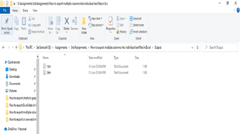This screenshot has height=134, width=240.
Task: Open the Help question mark icon
Action: tap(238, 10)
